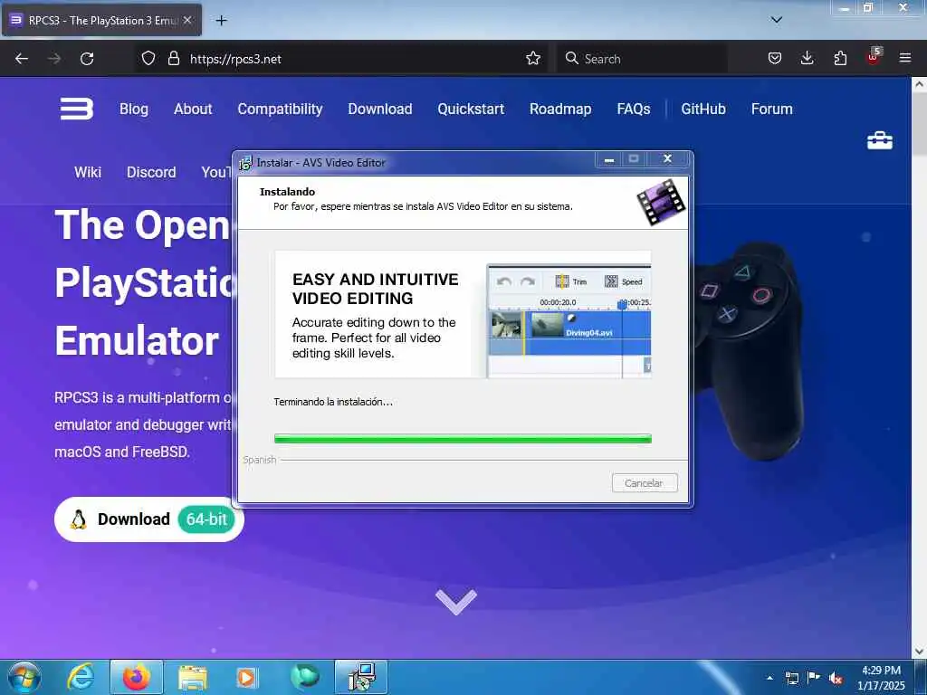Click the Cancelar button in installer
The image size is (927, 695).
645,483
